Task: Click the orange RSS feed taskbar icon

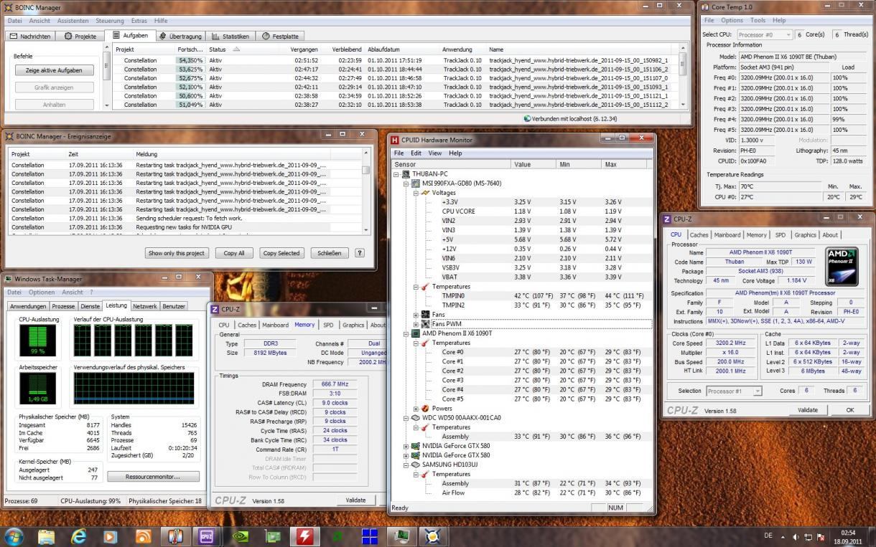Action: click(x=143, y=536)
